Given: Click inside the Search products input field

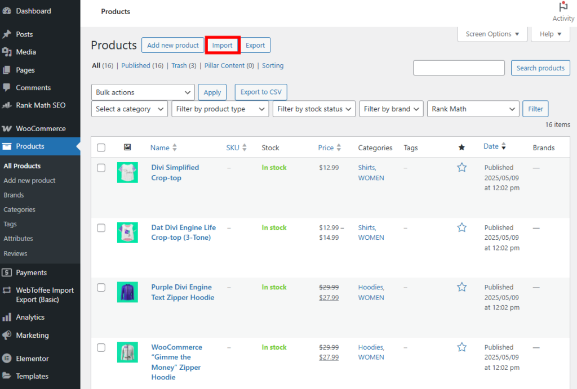Looking at the screenshot, I should [459, 68].
